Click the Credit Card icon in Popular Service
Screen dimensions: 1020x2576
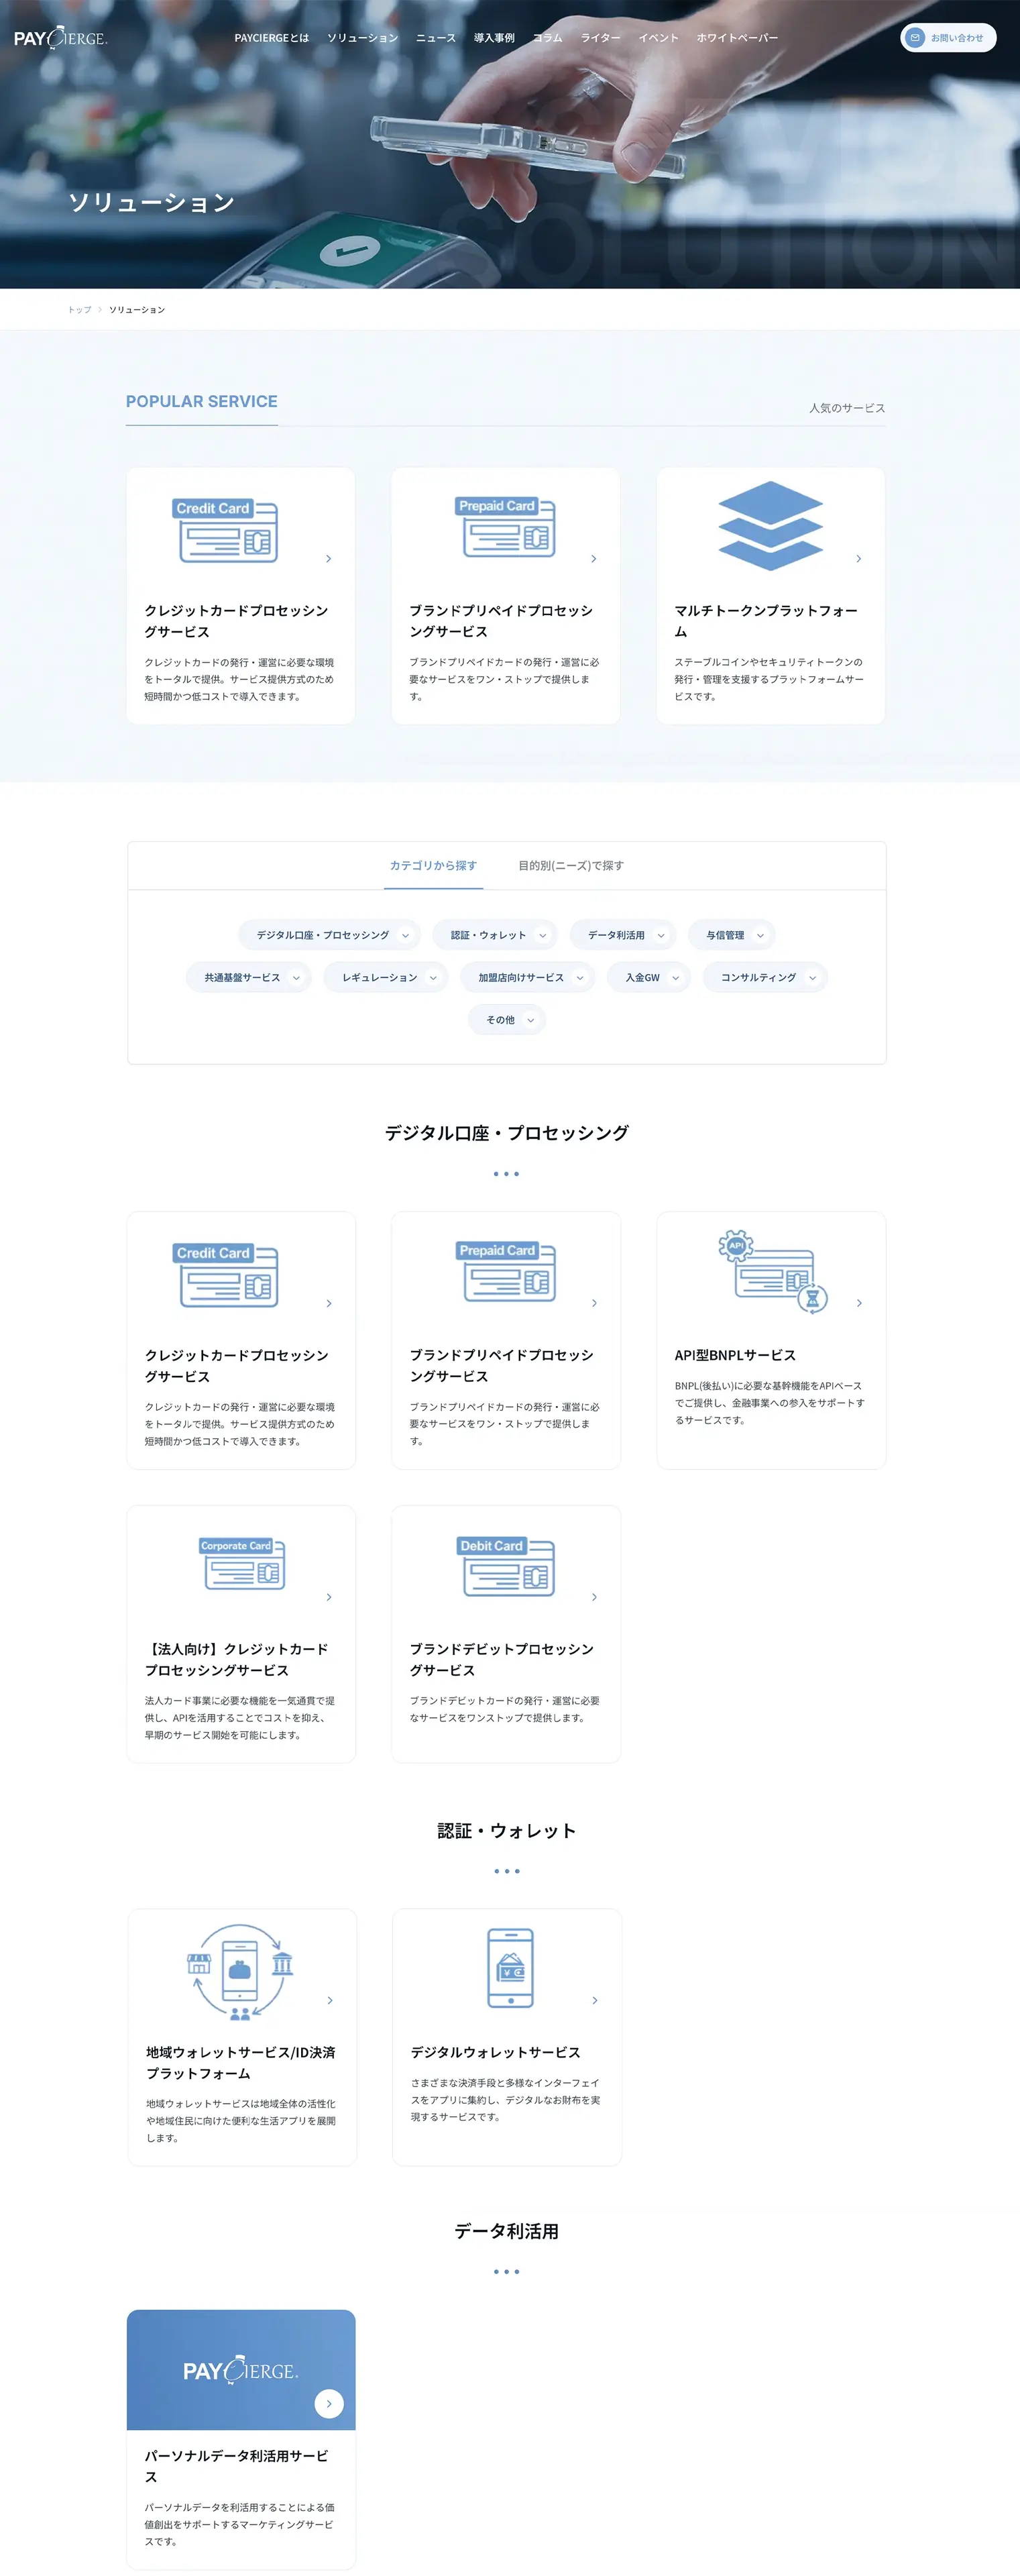(x=227, y=530)
